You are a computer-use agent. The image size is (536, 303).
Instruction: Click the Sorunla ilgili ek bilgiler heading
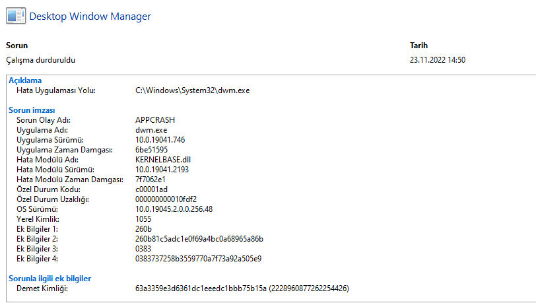click(x=50, y=279)
